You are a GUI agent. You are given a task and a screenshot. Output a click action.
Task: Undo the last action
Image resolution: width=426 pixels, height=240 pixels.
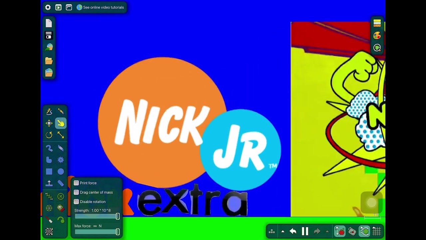tap(293, 231)
